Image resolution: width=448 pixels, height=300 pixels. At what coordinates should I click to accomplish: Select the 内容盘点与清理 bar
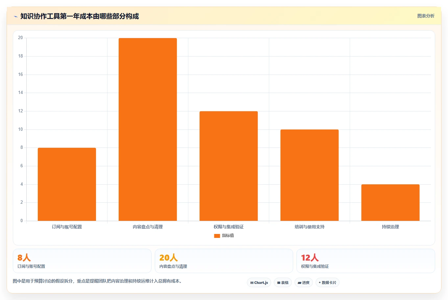(148, 129)
